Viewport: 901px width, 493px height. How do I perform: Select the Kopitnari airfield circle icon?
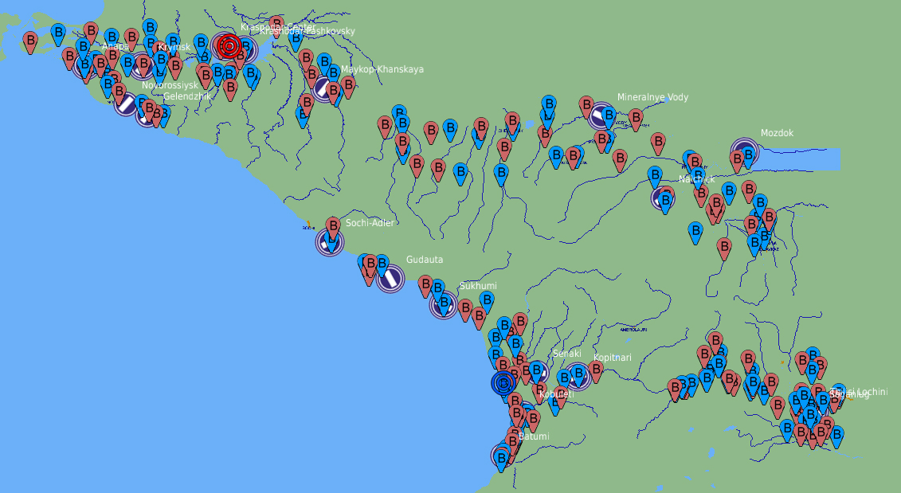pyautogui.click(x=577, y=376)
